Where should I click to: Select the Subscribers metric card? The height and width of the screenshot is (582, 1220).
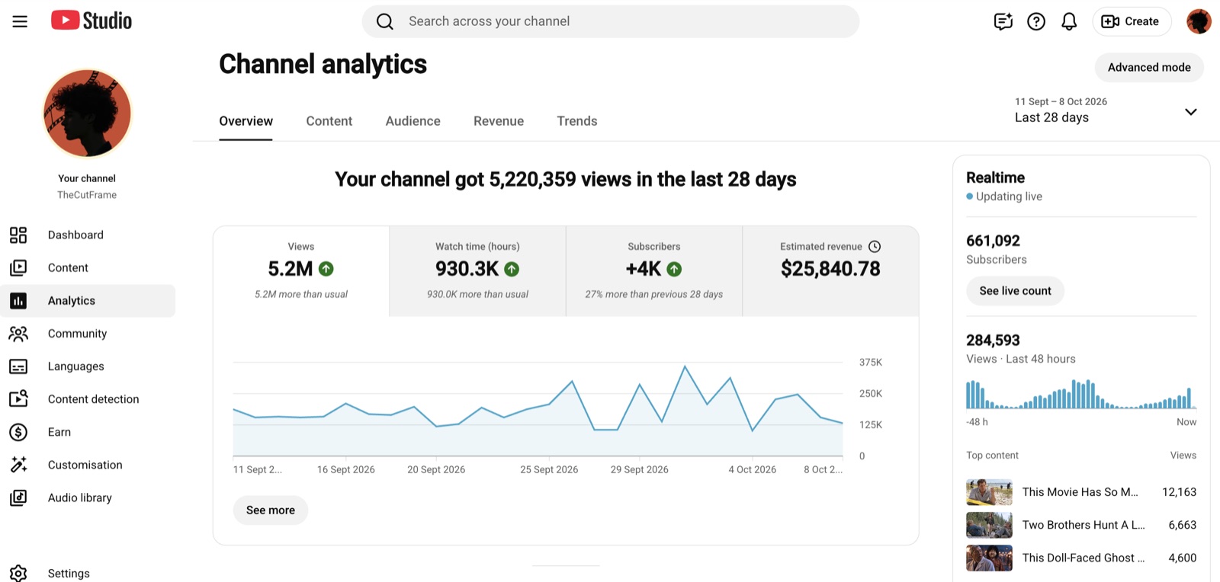tap(654, 270)
